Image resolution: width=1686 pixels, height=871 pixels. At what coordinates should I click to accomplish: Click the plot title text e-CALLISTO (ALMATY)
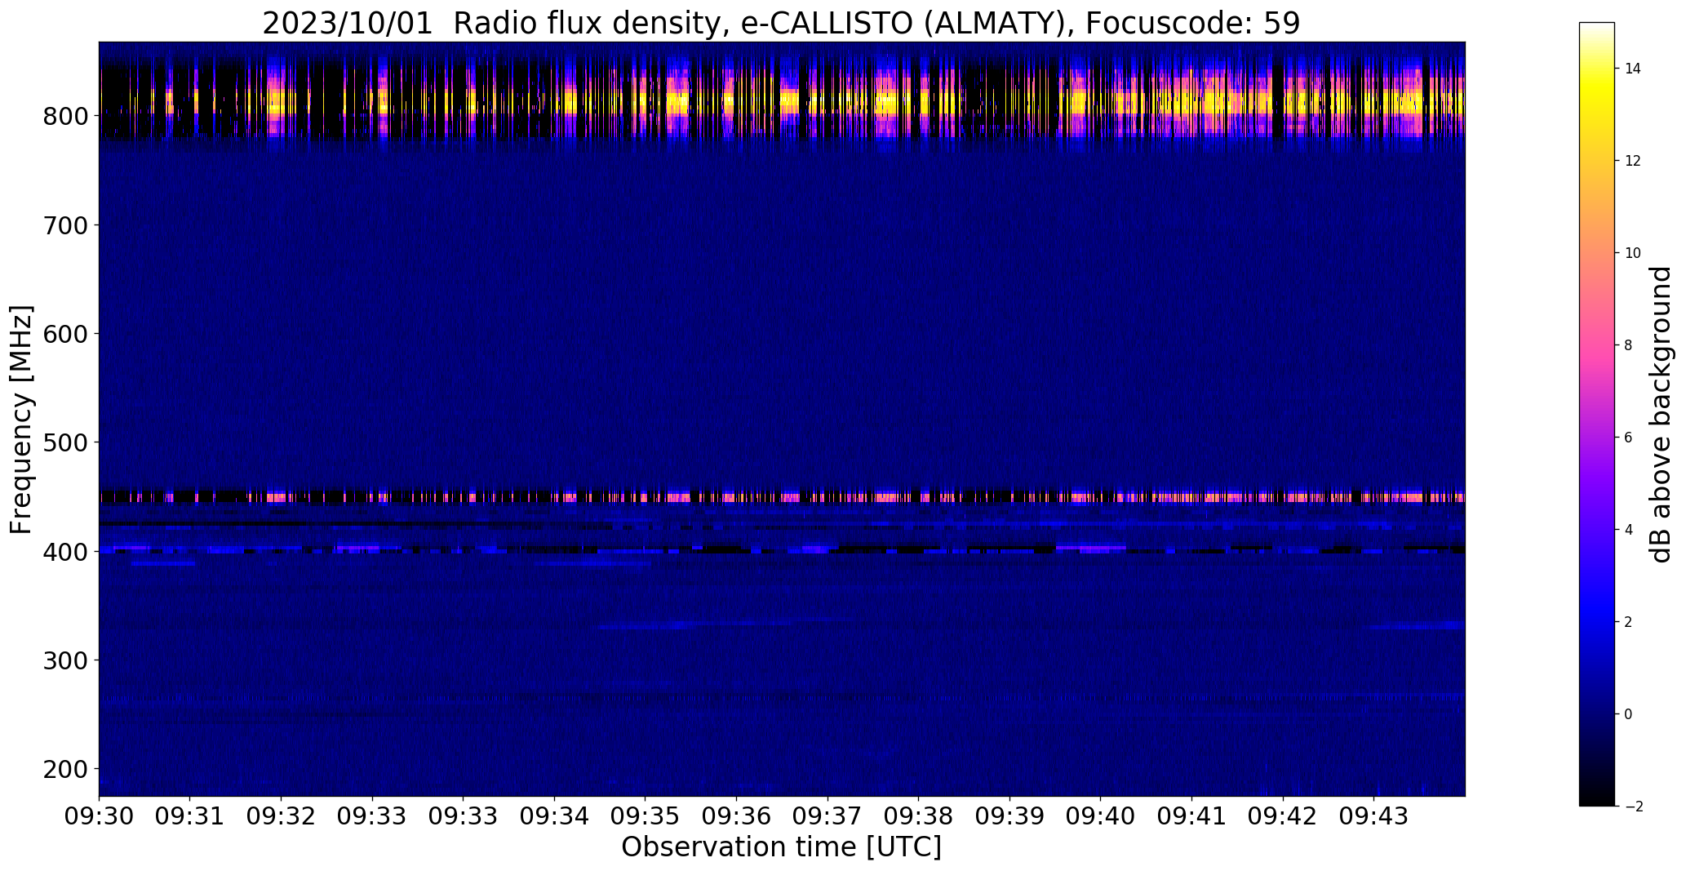[906, 24]
